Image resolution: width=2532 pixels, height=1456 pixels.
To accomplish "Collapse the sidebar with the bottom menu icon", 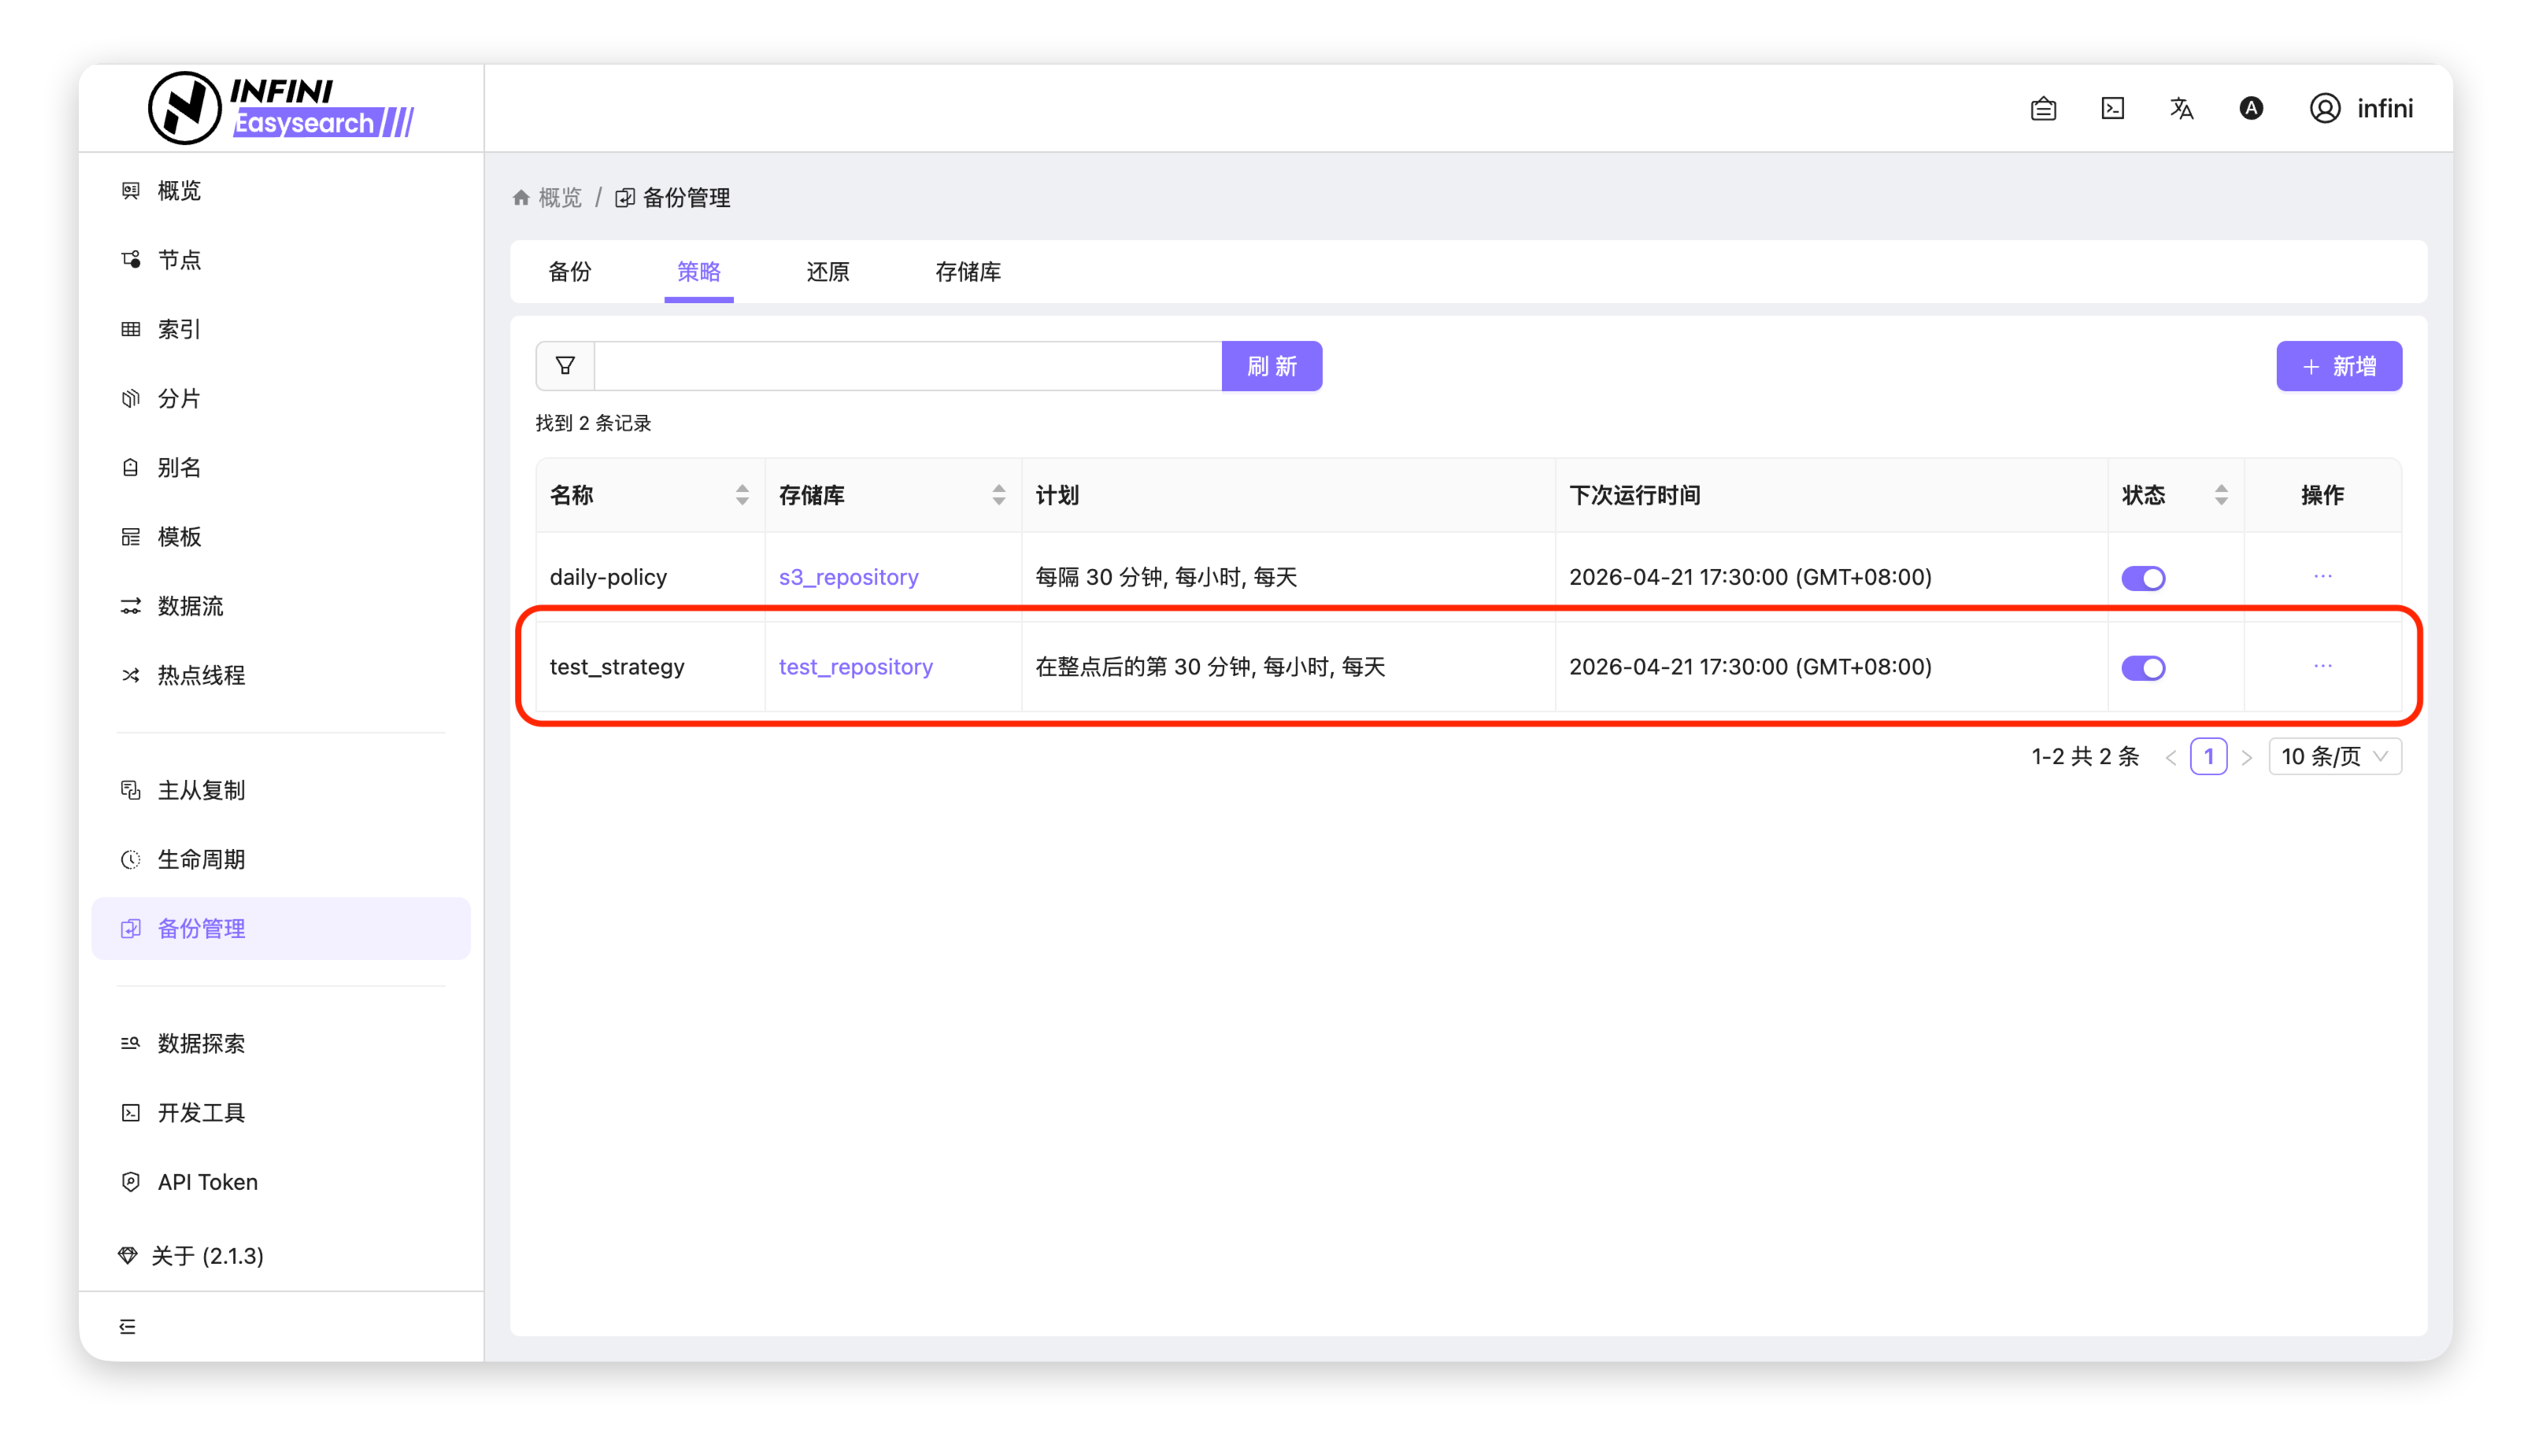I will pos(127,1326).
